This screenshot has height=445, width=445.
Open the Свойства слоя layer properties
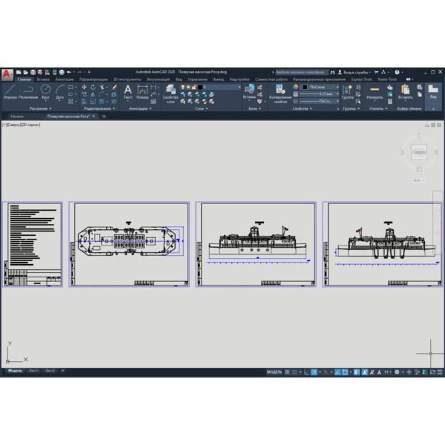tap(171, 94)
